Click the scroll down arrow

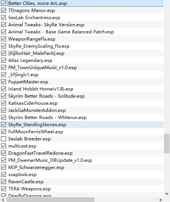(x=167, y=193)
